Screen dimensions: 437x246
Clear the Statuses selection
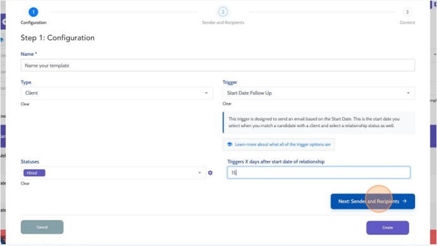(x=25, y=184)
